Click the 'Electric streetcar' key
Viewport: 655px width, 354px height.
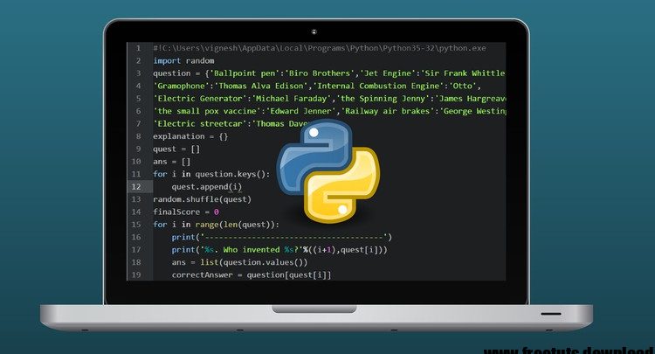click(200, 124)
